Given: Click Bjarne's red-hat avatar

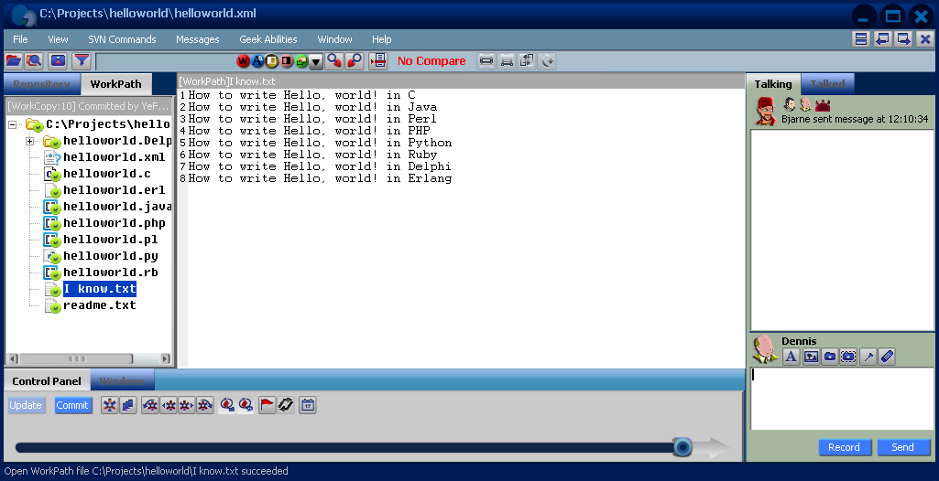Looking at the screenshot, I should (766, 112).
